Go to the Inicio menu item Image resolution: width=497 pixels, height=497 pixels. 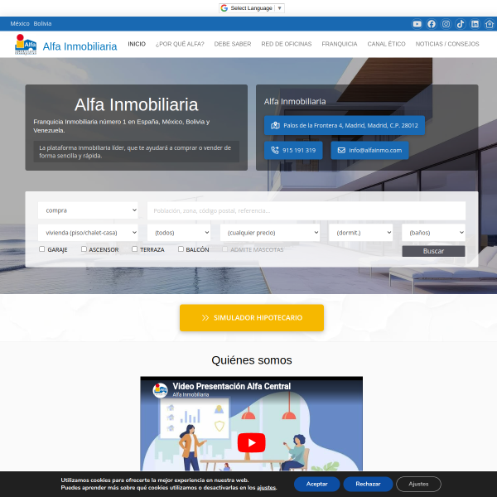[137, 44]
